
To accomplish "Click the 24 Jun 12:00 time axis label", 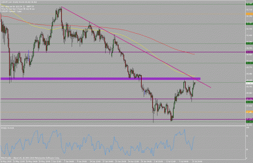I will (133, 161).
